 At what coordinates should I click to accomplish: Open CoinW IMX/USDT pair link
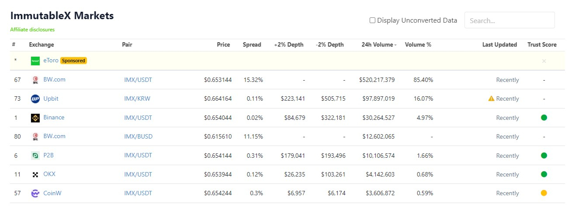(138, 193)
